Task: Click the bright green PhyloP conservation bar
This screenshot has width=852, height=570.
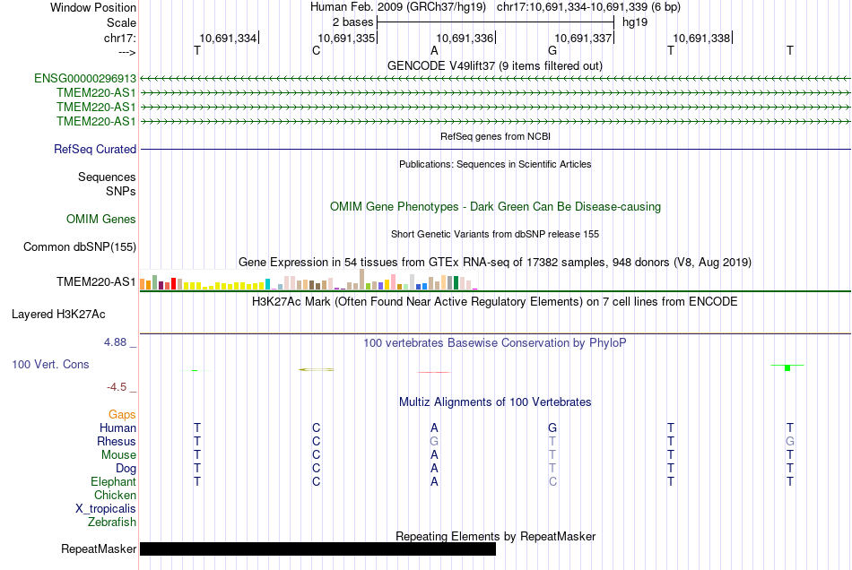Action: (x=787, y=368)
